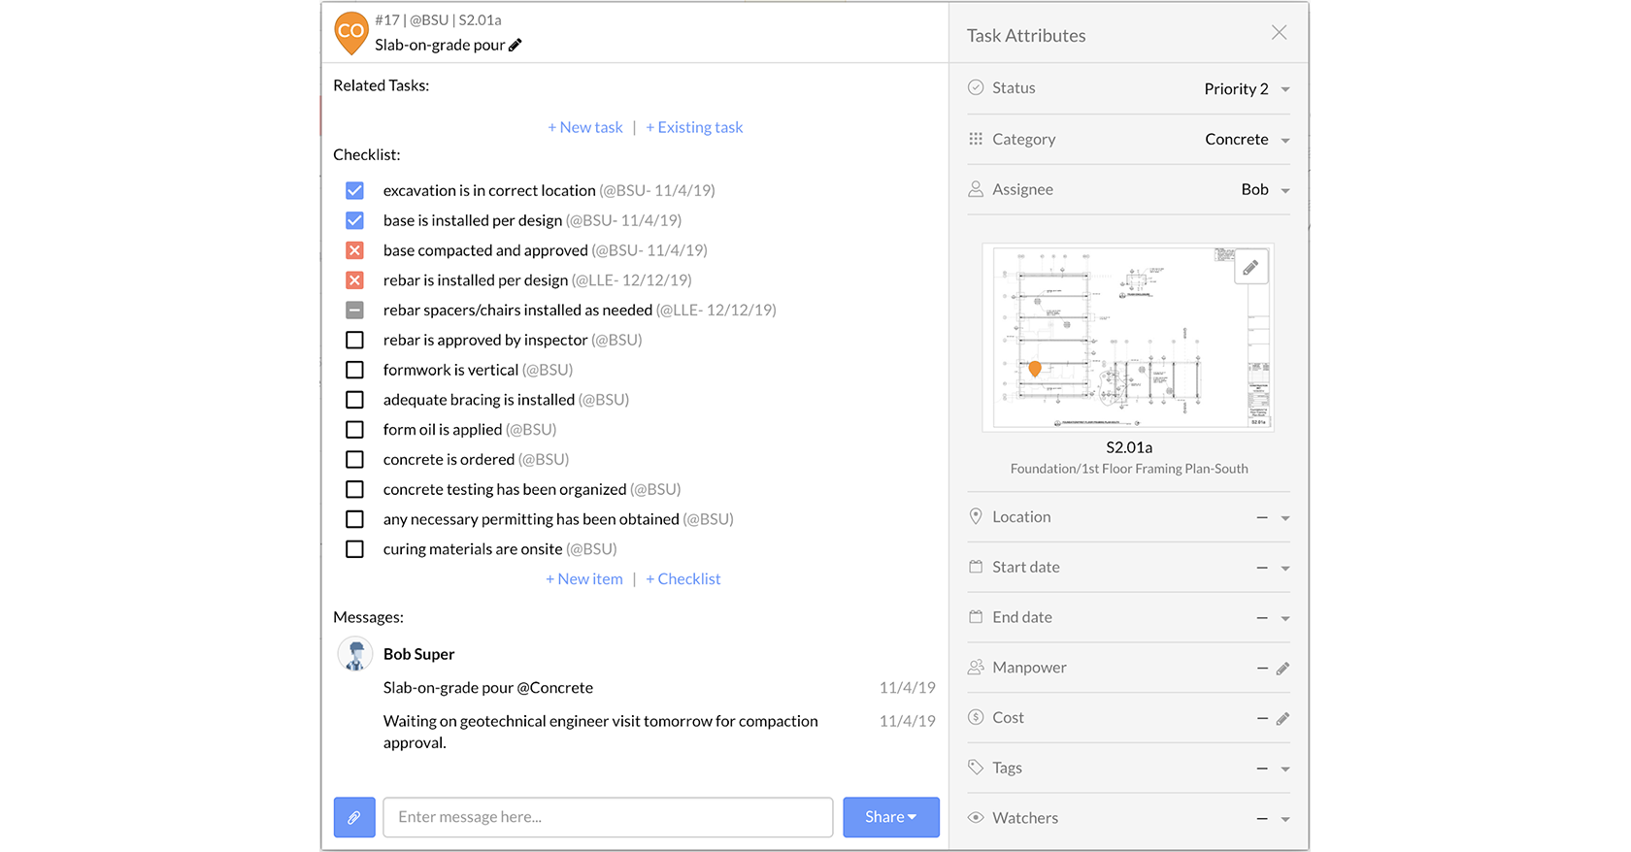Click the edit pencil on the drawing thumbnail
The image size is (1631, 852).
pos(1250,267)
